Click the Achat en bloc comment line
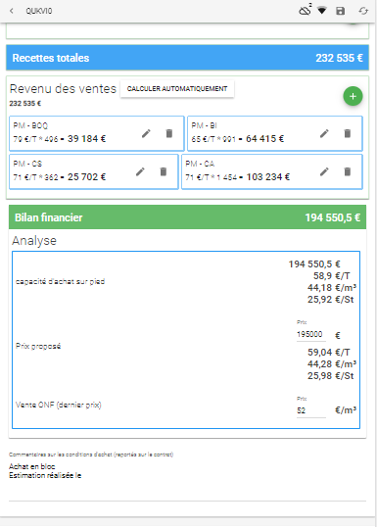Viewport: 377px width, 527px height. (32, 466)
